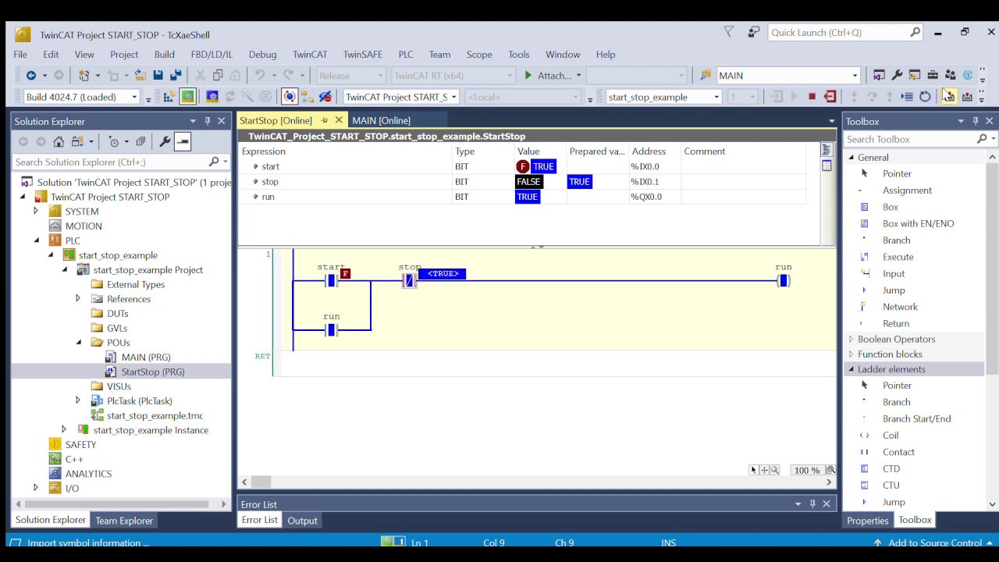
Task: Click the red Stop PLC square icon
Action: coord(812,97)
